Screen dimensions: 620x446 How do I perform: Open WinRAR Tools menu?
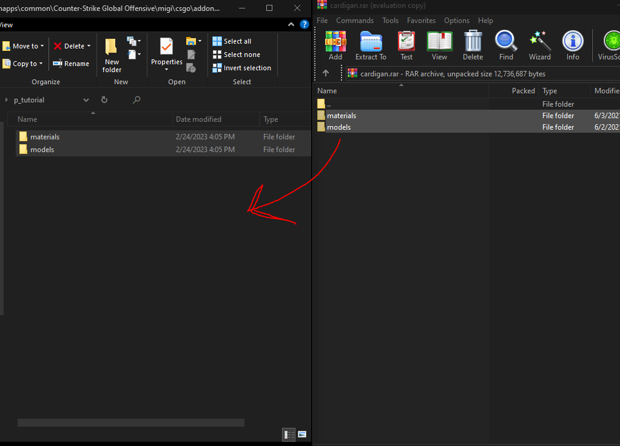(x=390, y=21)
